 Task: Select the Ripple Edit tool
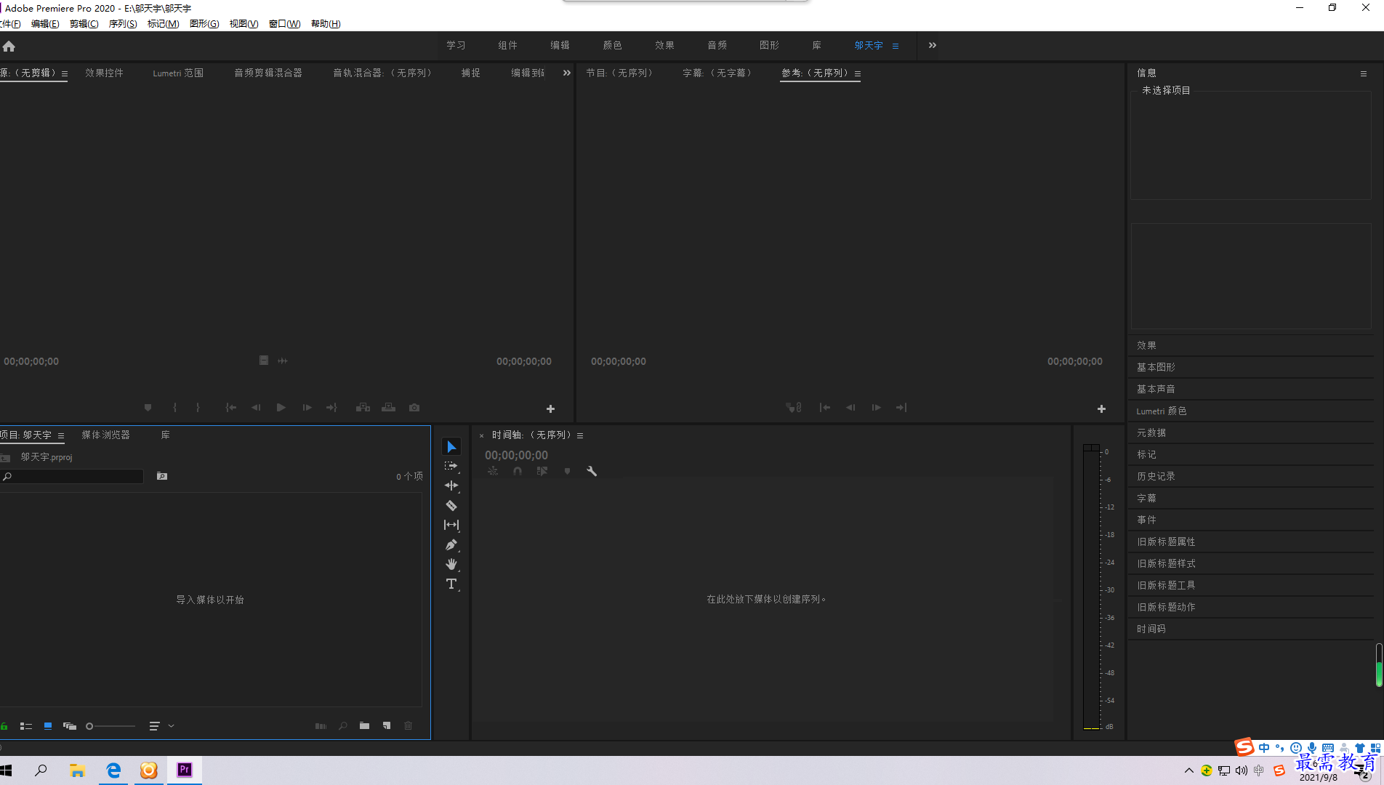pos(451,486)
